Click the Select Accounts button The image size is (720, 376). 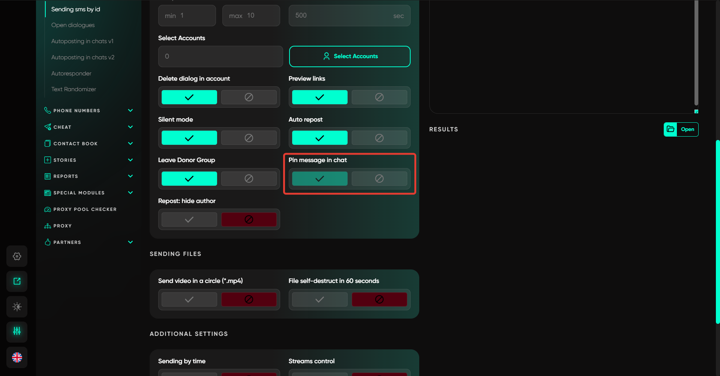[349, 56]
